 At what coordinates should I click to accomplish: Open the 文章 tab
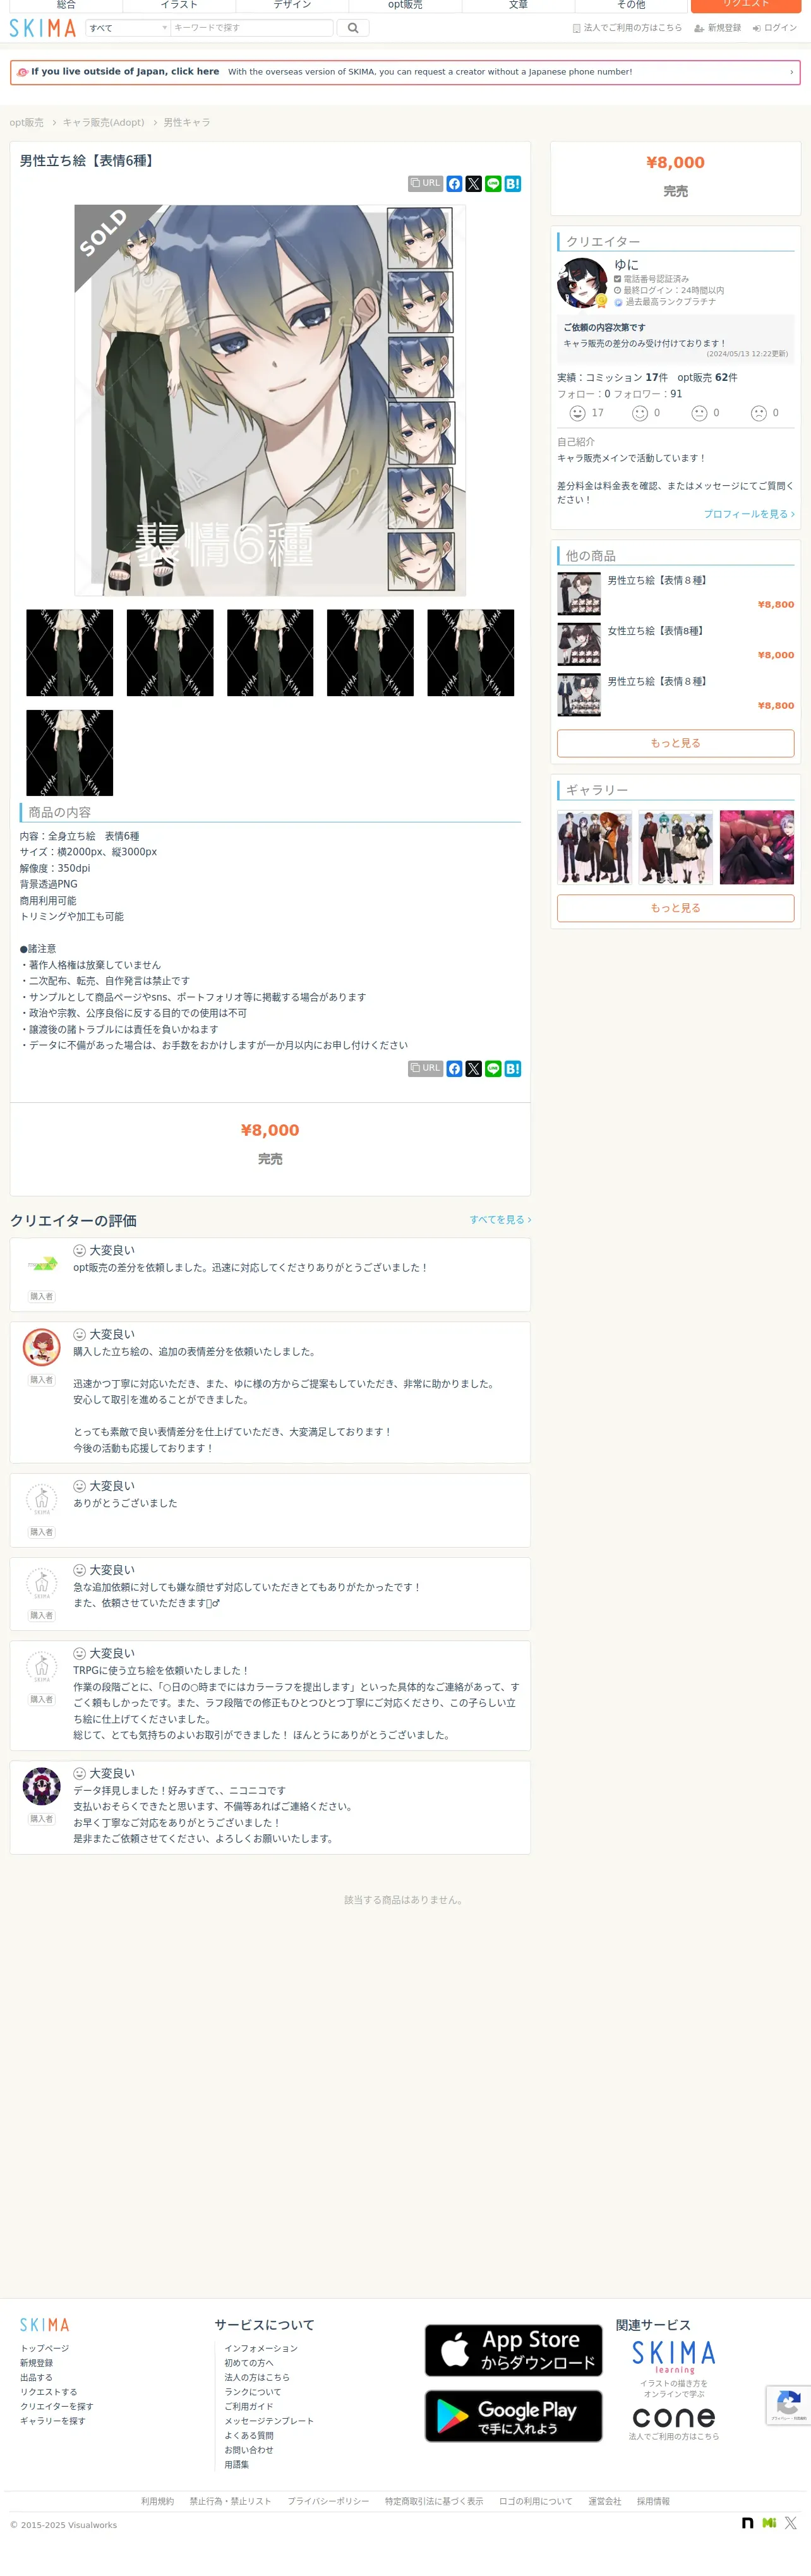518,5
